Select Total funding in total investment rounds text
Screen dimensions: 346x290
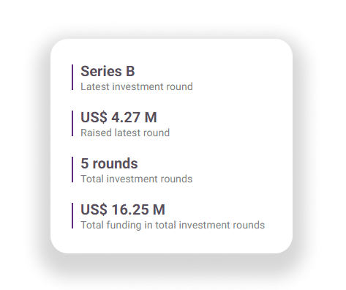click(173, 225)
